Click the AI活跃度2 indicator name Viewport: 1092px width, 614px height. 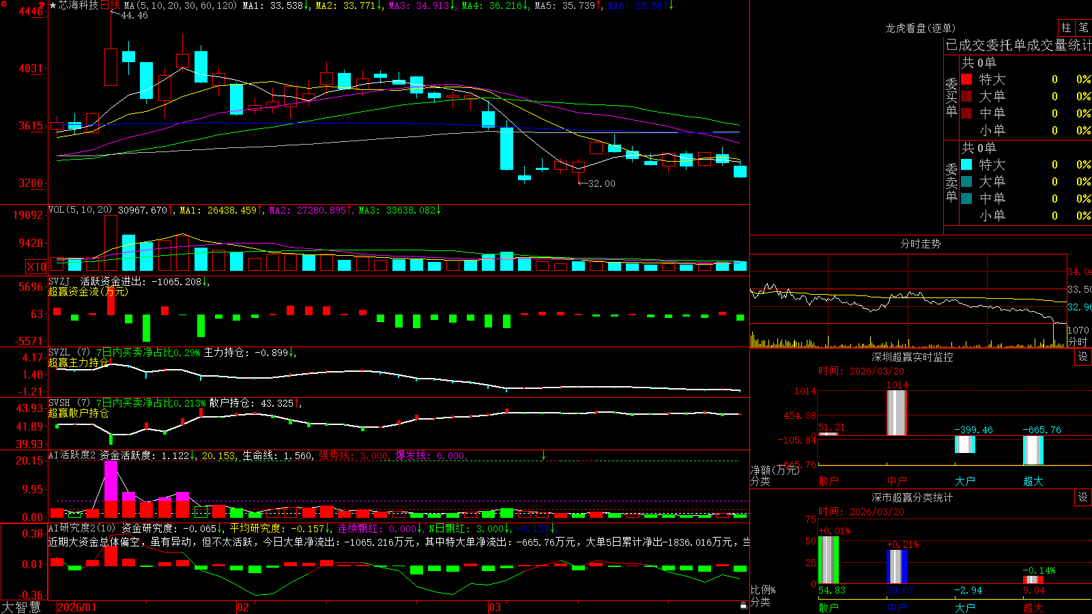point(72,455)
